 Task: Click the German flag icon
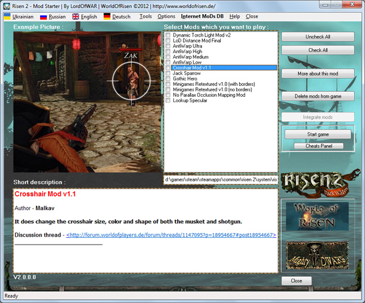point(107,16)
